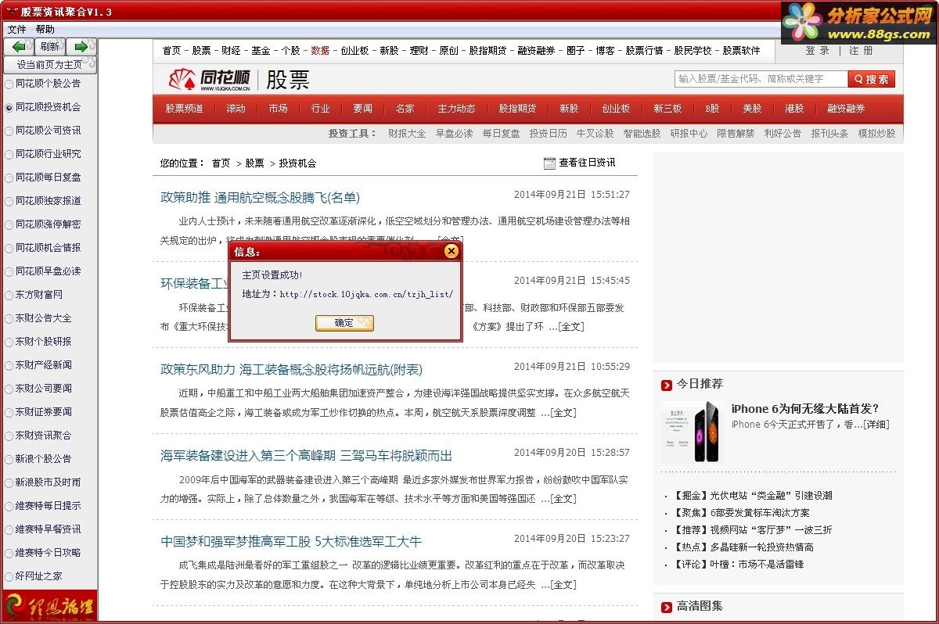This screenshot has width=939, height=624.
Task: Open article 政策东风助力 海工装备概念股将扬帆远航
Action: pyautogui.click(x=291, y=370)
